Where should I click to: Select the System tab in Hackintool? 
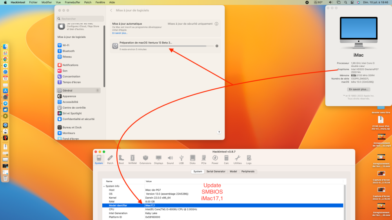point(198,172)
